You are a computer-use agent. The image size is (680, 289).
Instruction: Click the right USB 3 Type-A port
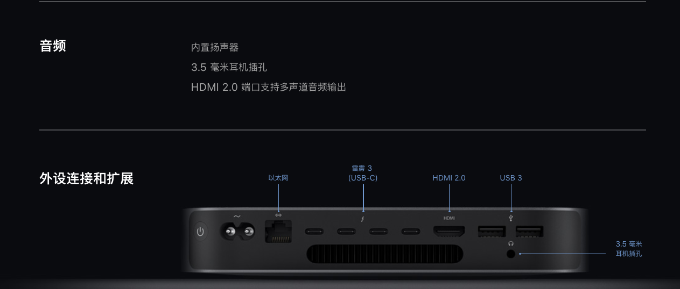529,232
